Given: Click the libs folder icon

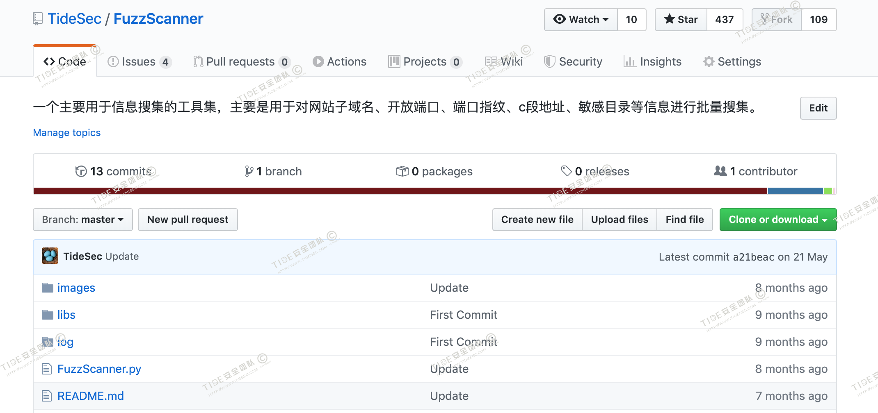Looking at the screenshot, I should point(48,315).
